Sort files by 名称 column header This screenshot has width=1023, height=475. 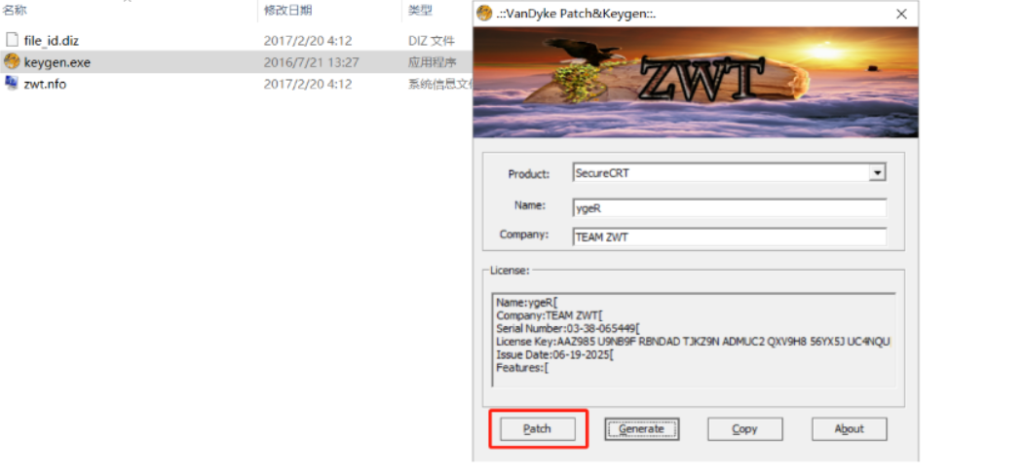15,10
